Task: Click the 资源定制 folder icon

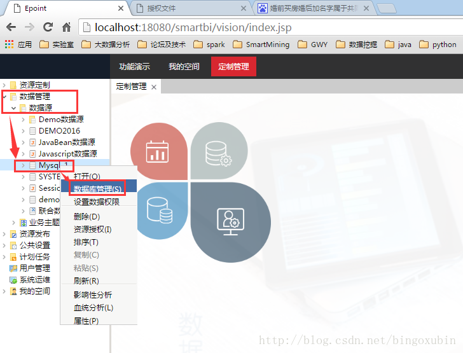Action: pyautogui.click(x=13, y=85)
